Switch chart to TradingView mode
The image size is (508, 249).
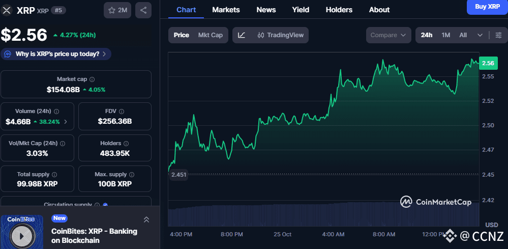(x=281, y=35)
